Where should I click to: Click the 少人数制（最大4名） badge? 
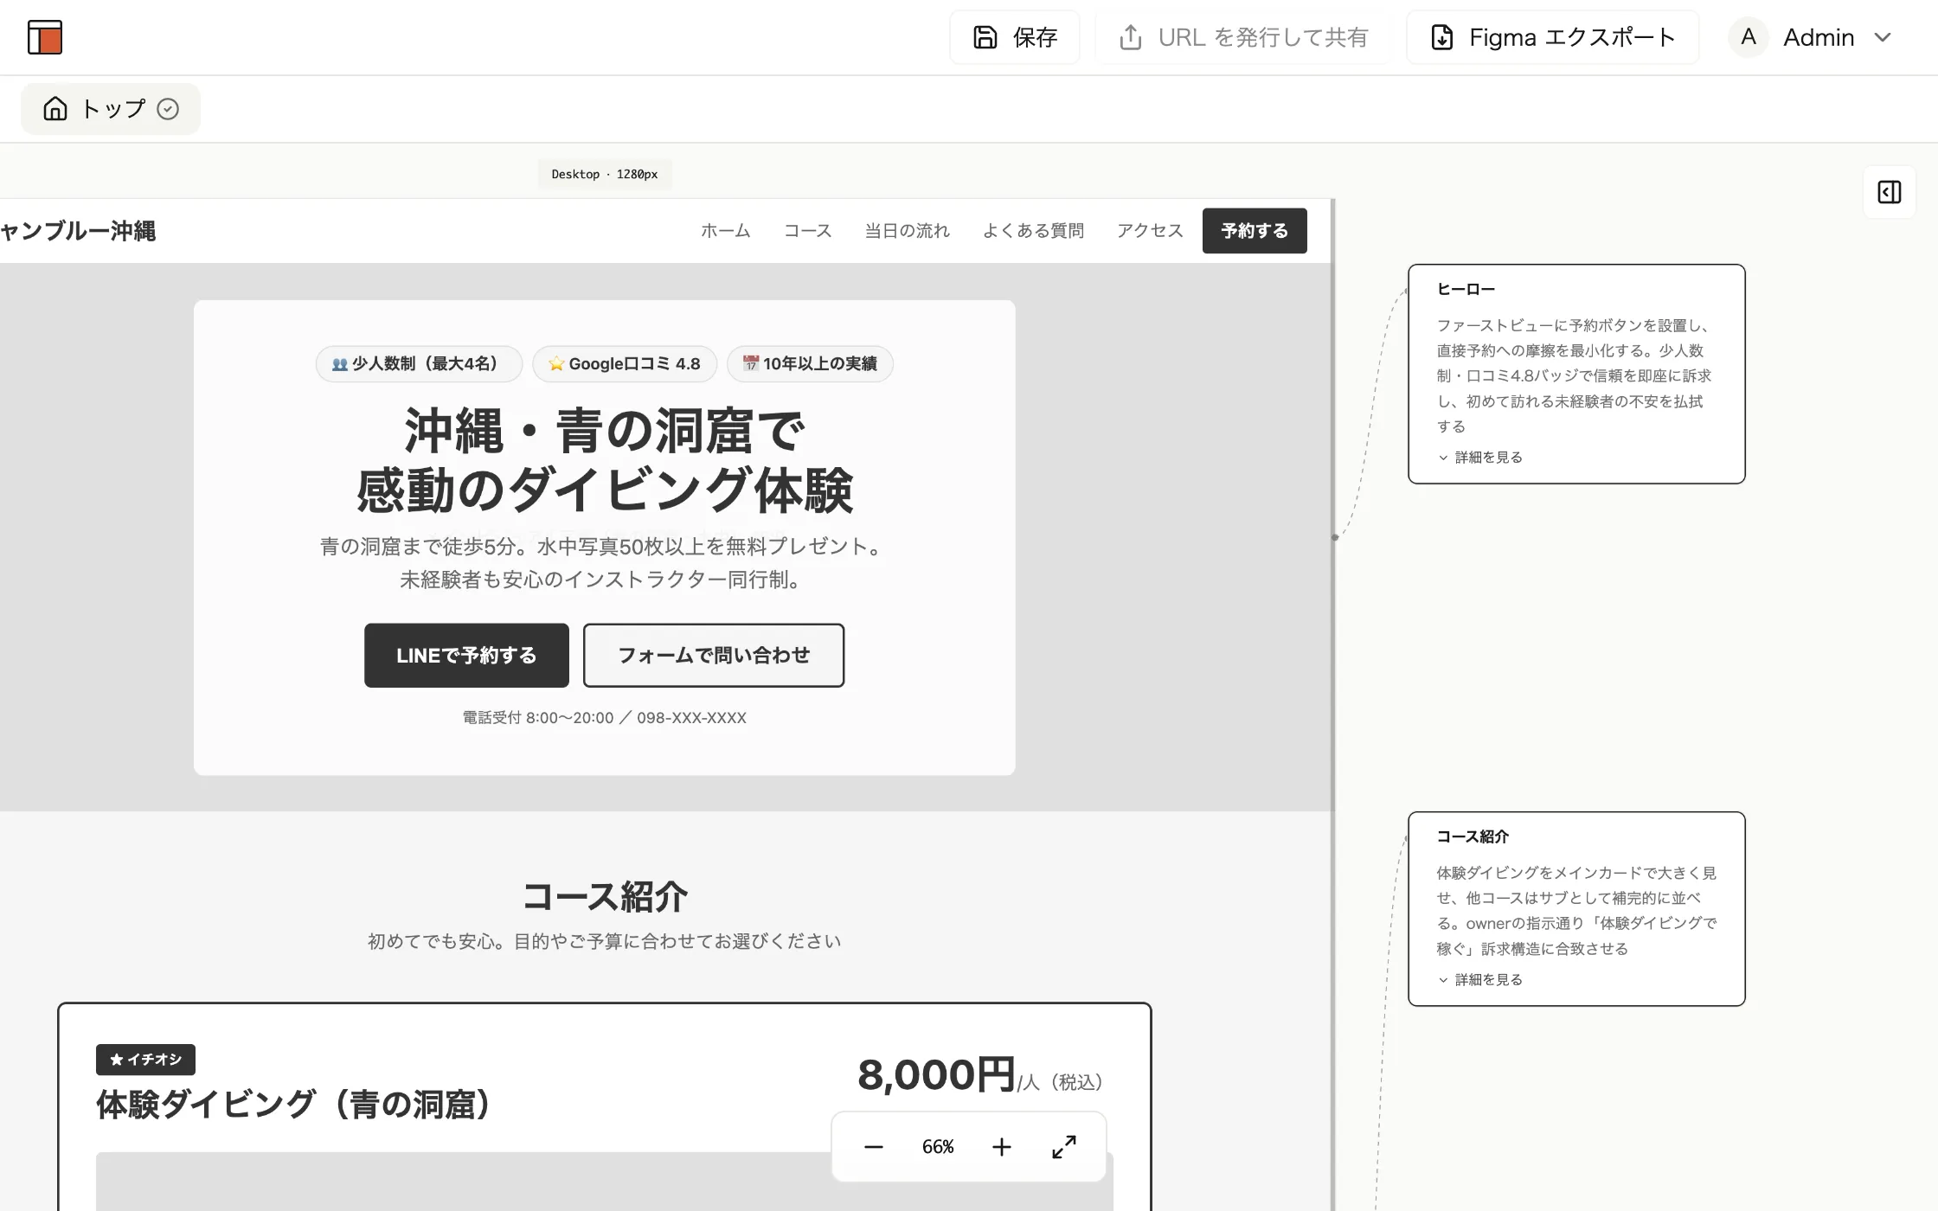[419, 364]
